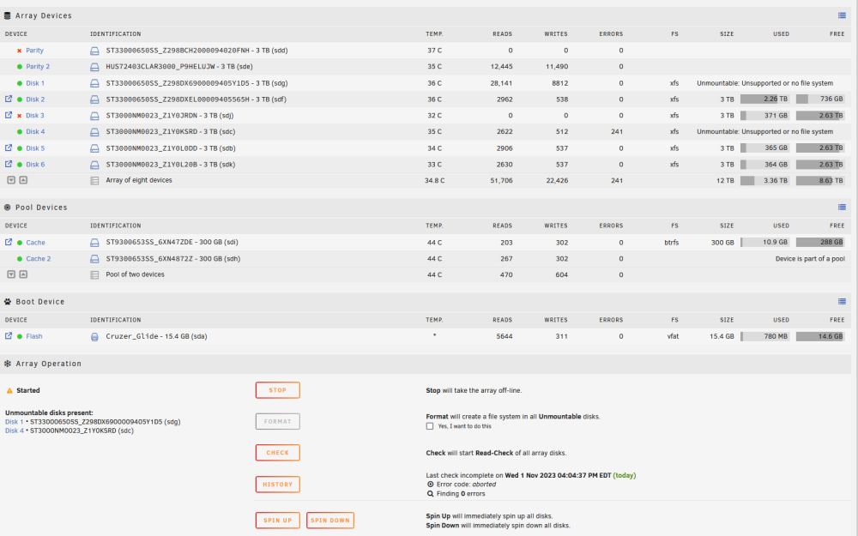
Task: Click the down arrow toggle in the Array of eight devices row
Action: click(x=11, y=180)
